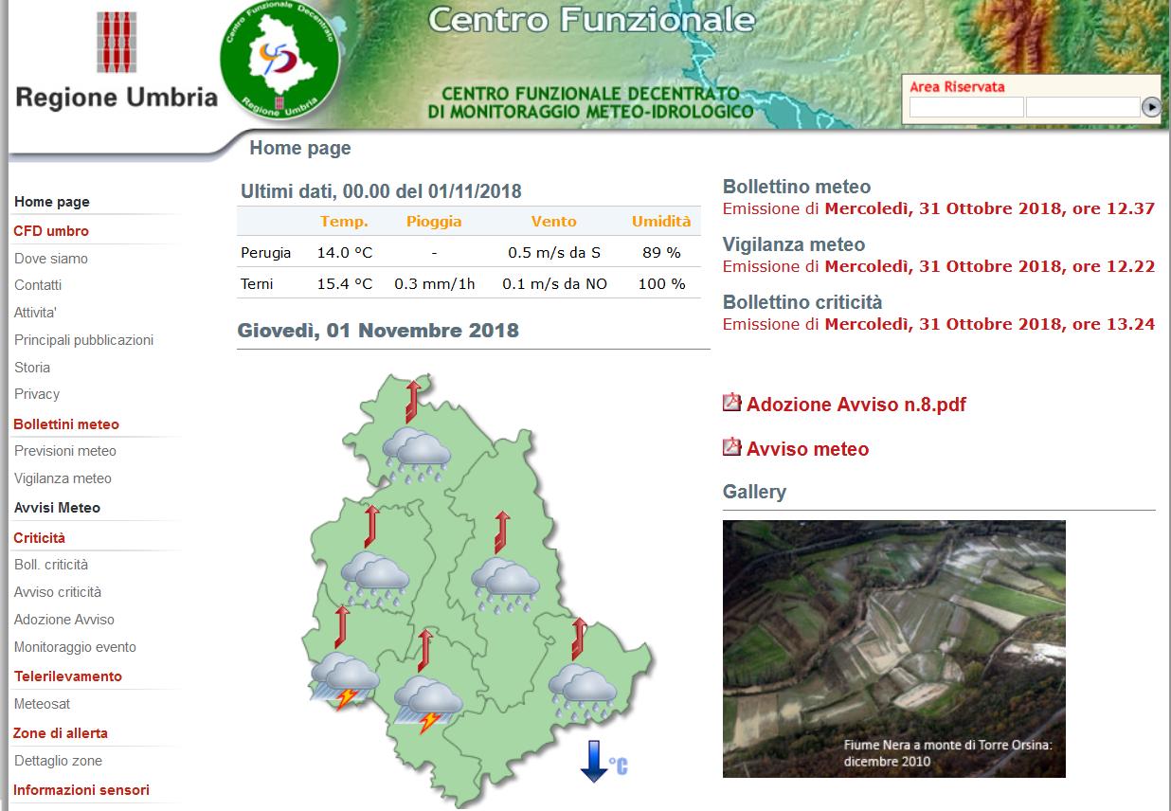This screenshot has width=1171, height=811.
Task: Click the emission date ending 'ore 13.24'
Action: coord(990,324)
